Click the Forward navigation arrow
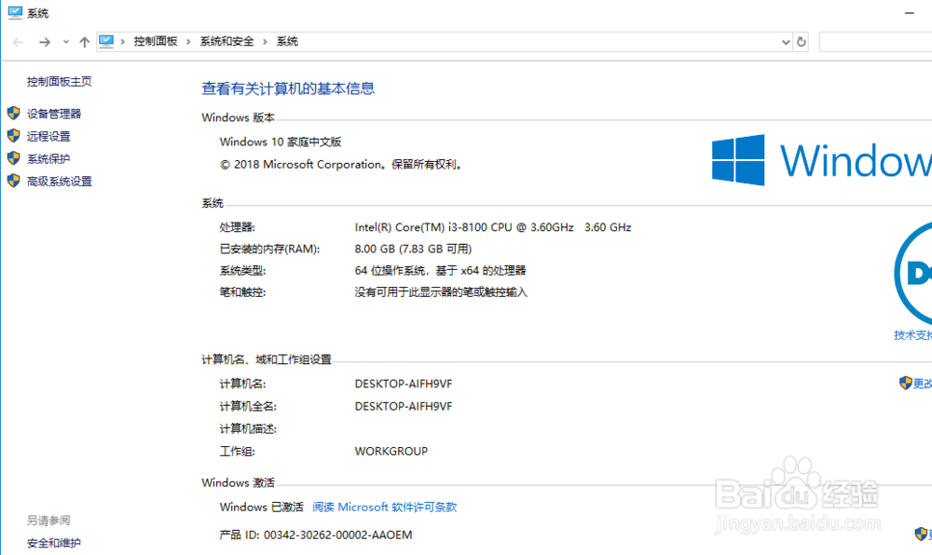 coord(45,42)
